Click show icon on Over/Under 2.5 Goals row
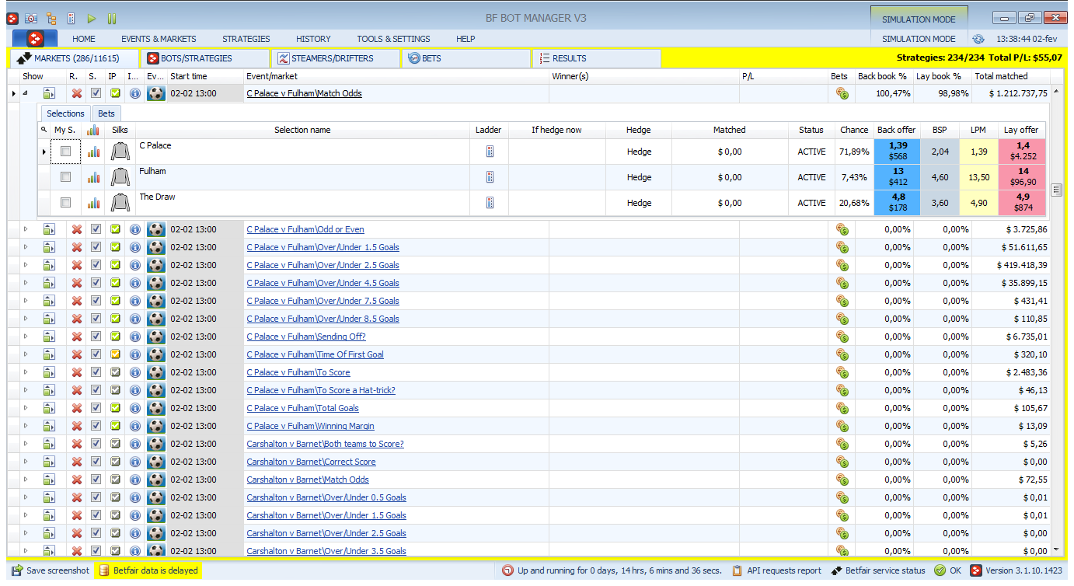 [x=49, y=265]
